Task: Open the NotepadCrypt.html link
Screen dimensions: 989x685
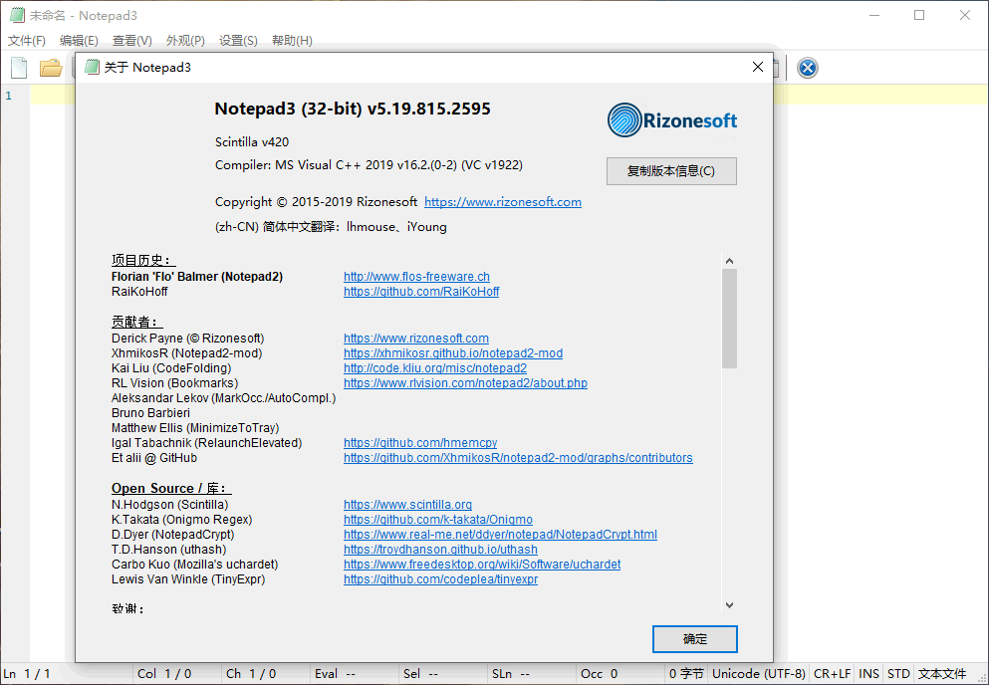Action: [x=500, y=535]
